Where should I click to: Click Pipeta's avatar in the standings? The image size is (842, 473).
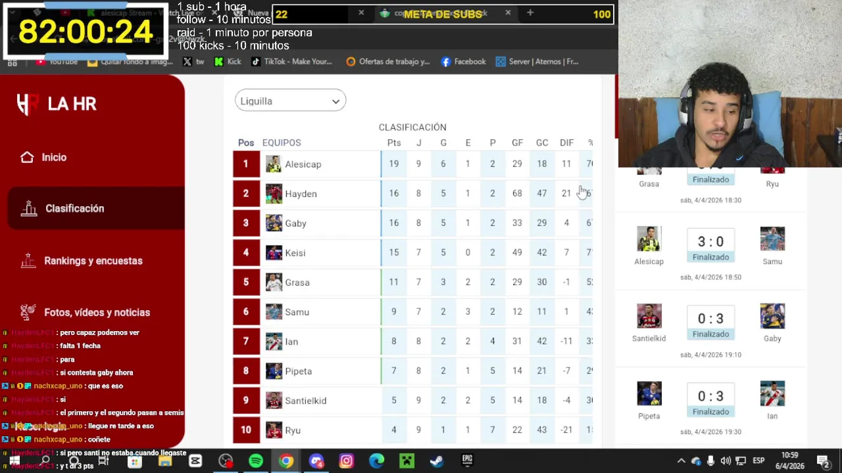click(x=274, y=371)
